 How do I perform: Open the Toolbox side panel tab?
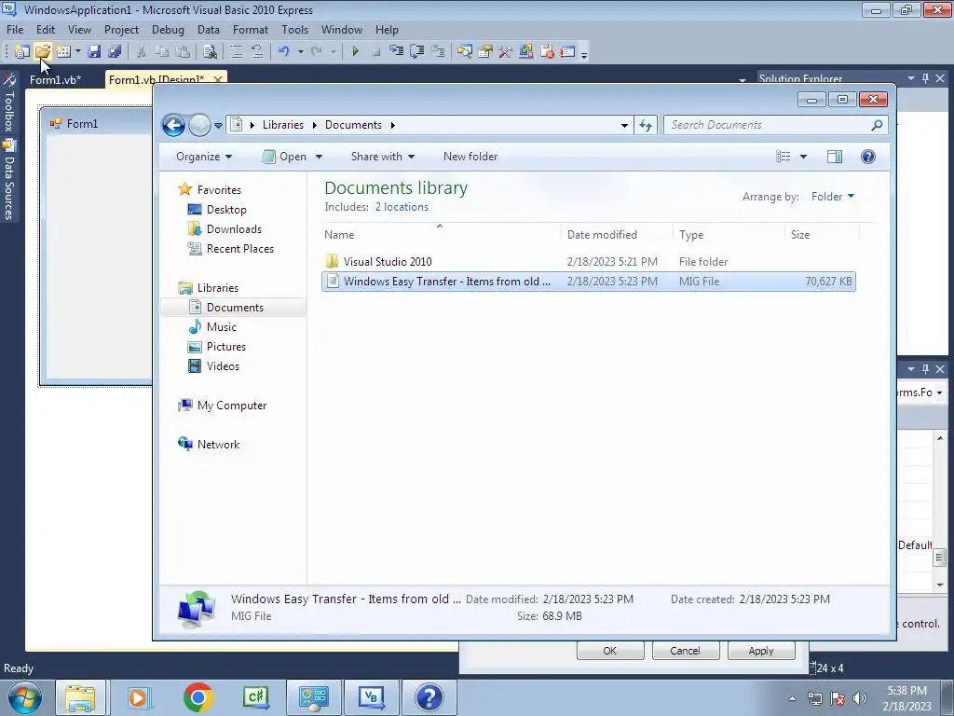tap(9, 103)
